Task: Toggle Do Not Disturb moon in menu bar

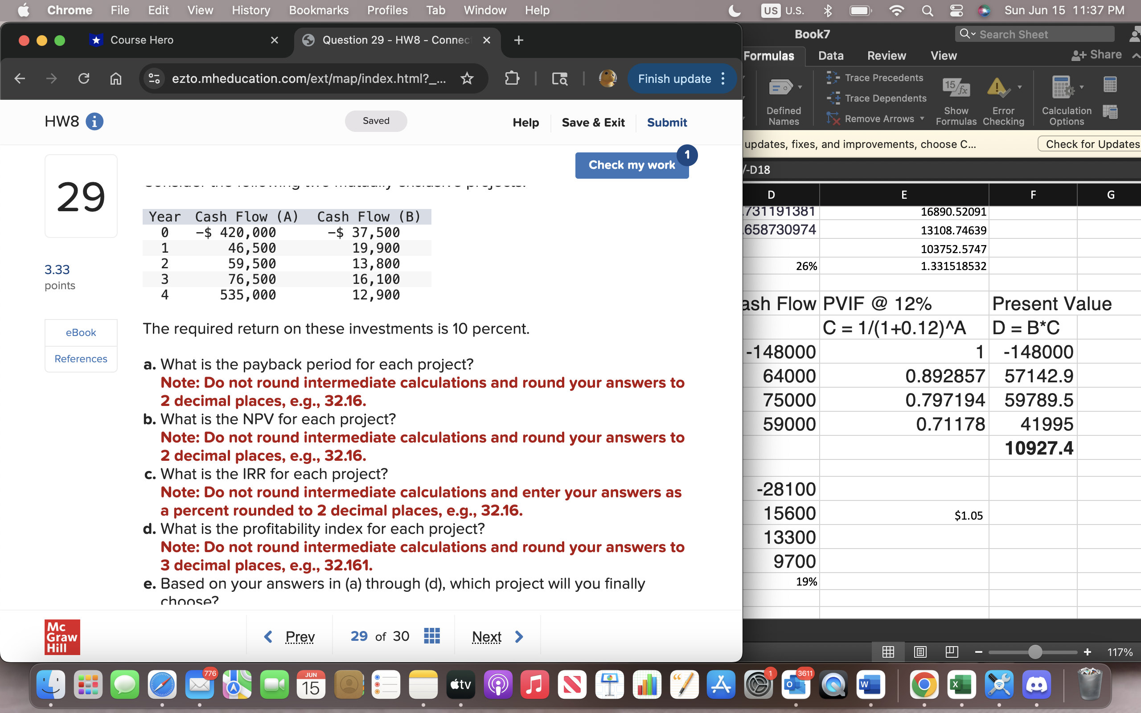Action: [734, 10]
